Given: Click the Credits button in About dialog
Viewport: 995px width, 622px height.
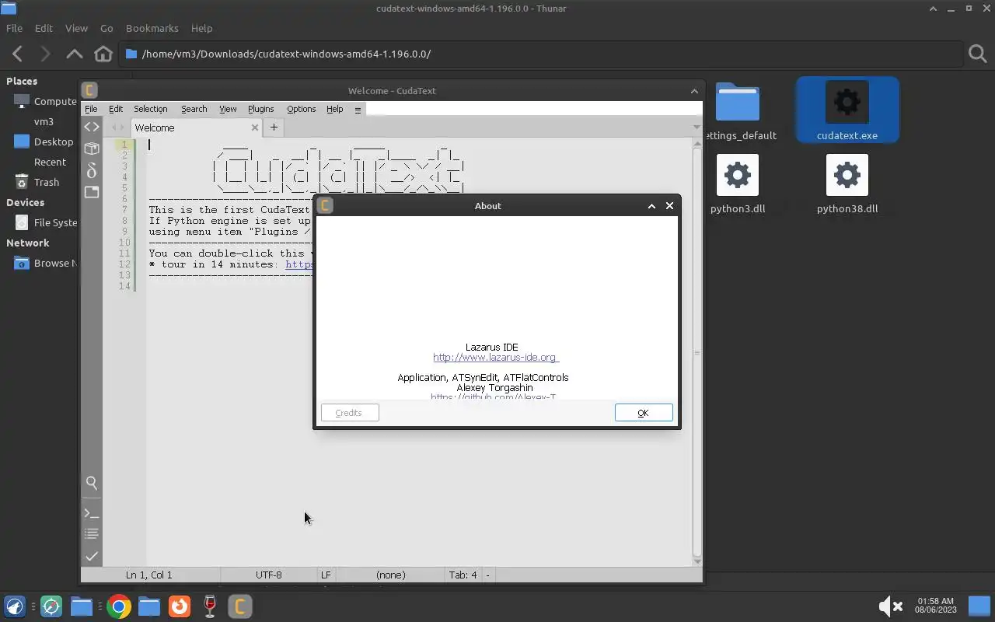Looking at the screenshot, I should coord(350,413).
